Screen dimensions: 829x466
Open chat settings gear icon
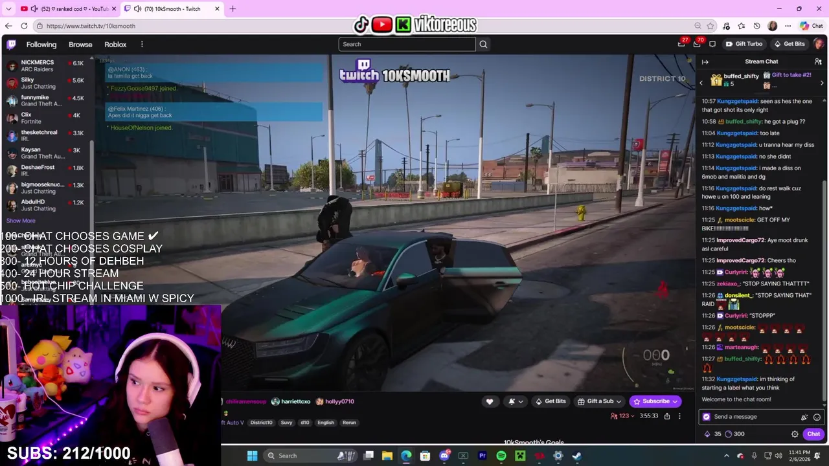tap(795, 434)
